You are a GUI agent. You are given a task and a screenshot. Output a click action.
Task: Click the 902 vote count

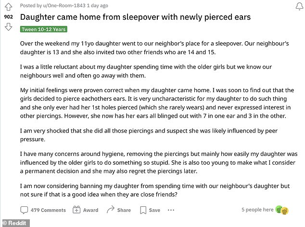tap(8, 17)
